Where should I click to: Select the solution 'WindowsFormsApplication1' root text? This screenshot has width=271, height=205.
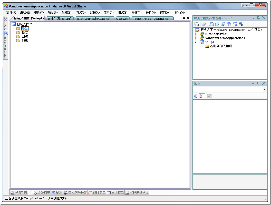point(231,30)
